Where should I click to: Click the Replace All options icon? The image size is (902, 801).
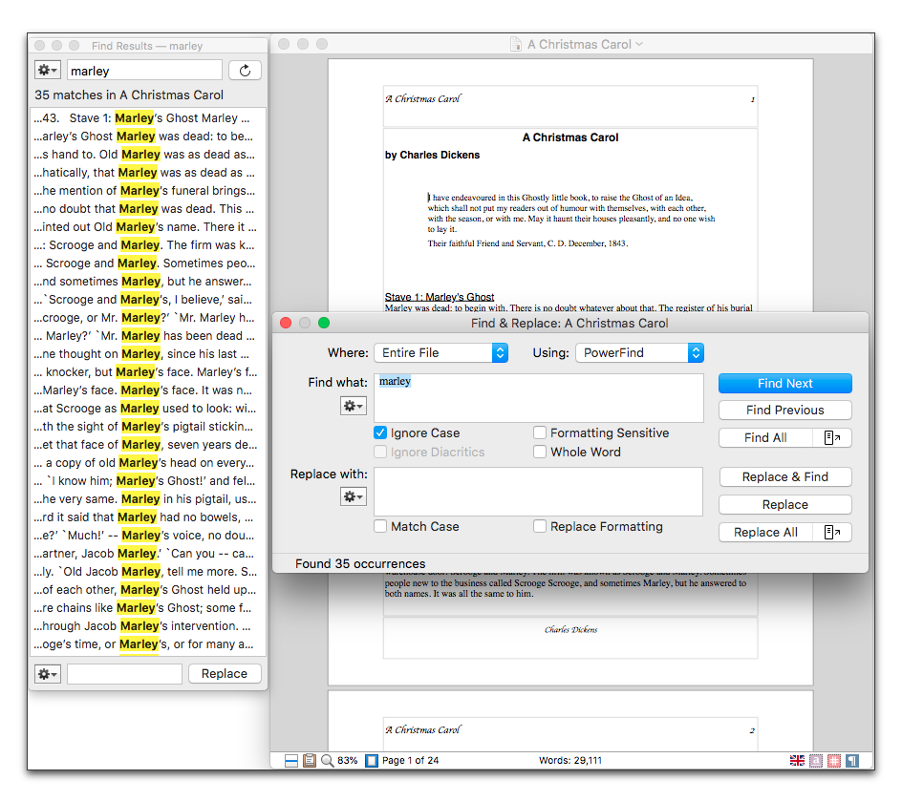tap(832, 532)
